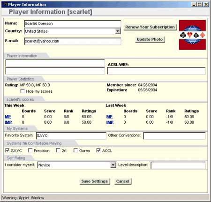Check the 2/1 system checkbox
The height and width of the screenshot is (202, 211).
coord(58,150)
